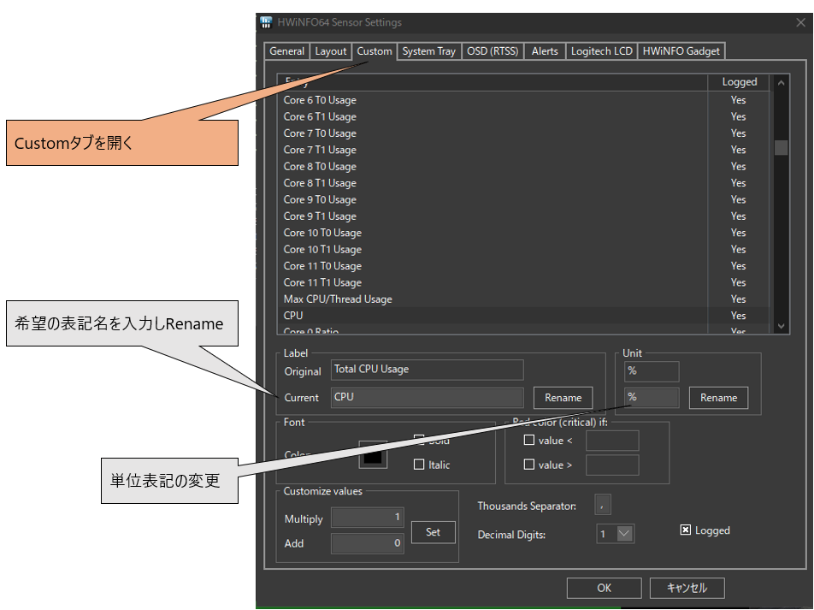814x610 pixels.
Task: Click the current Unit input field
Action: coord(652,398)
